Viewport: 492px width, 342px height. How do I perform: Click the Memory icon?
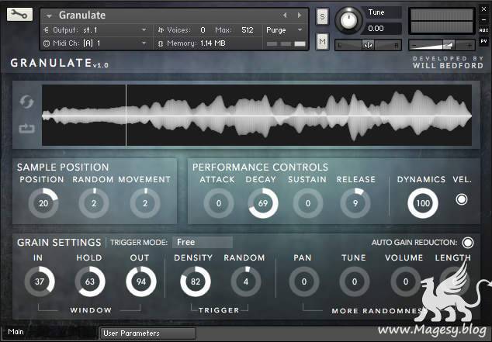tap(161, 43)
